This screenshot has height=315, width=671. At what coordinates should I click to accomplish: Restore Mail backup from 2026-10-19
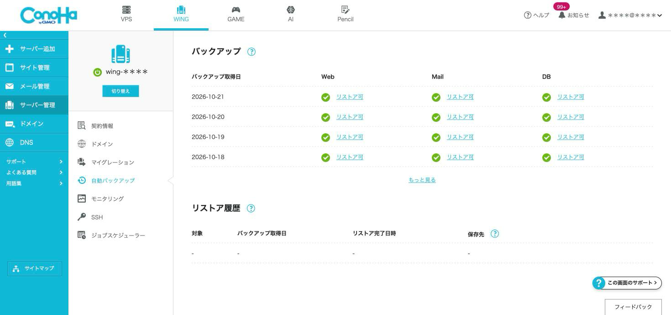460,137
